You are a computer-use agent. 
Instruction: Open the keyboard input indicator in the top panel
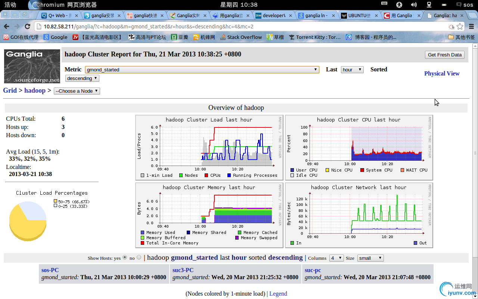(x=384, y=4)
